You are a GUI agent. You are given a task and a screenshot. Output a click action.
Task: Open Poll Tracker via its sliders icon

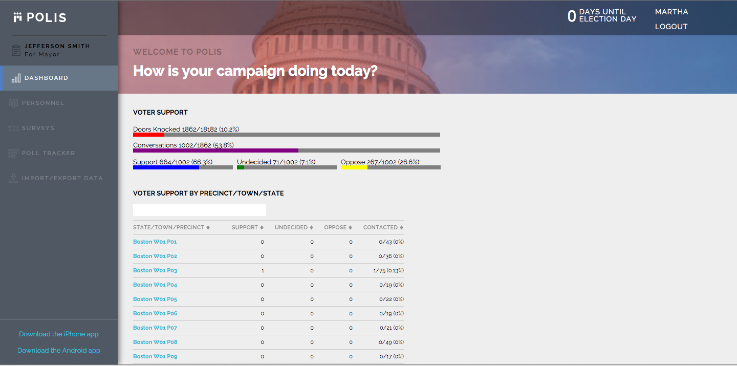[x=13, y=153]
